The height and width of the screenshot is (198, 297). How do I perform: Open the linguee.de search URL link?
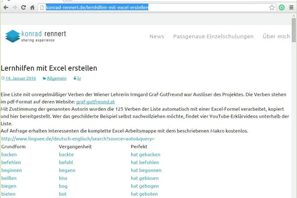pyautogui.click(x=78, y=139)
